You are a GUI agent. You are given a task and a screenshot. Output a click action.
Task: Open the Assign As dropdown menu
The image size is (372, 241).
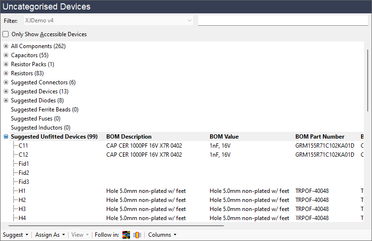[50, 235]
